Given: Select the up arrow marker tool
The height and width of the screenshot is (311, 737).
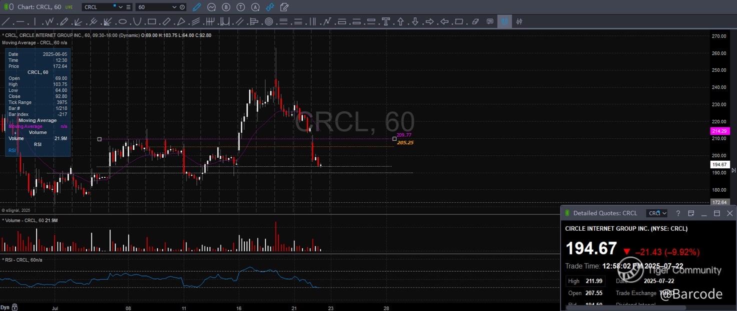Looking at the screenshot, I should tap(400, 21).
